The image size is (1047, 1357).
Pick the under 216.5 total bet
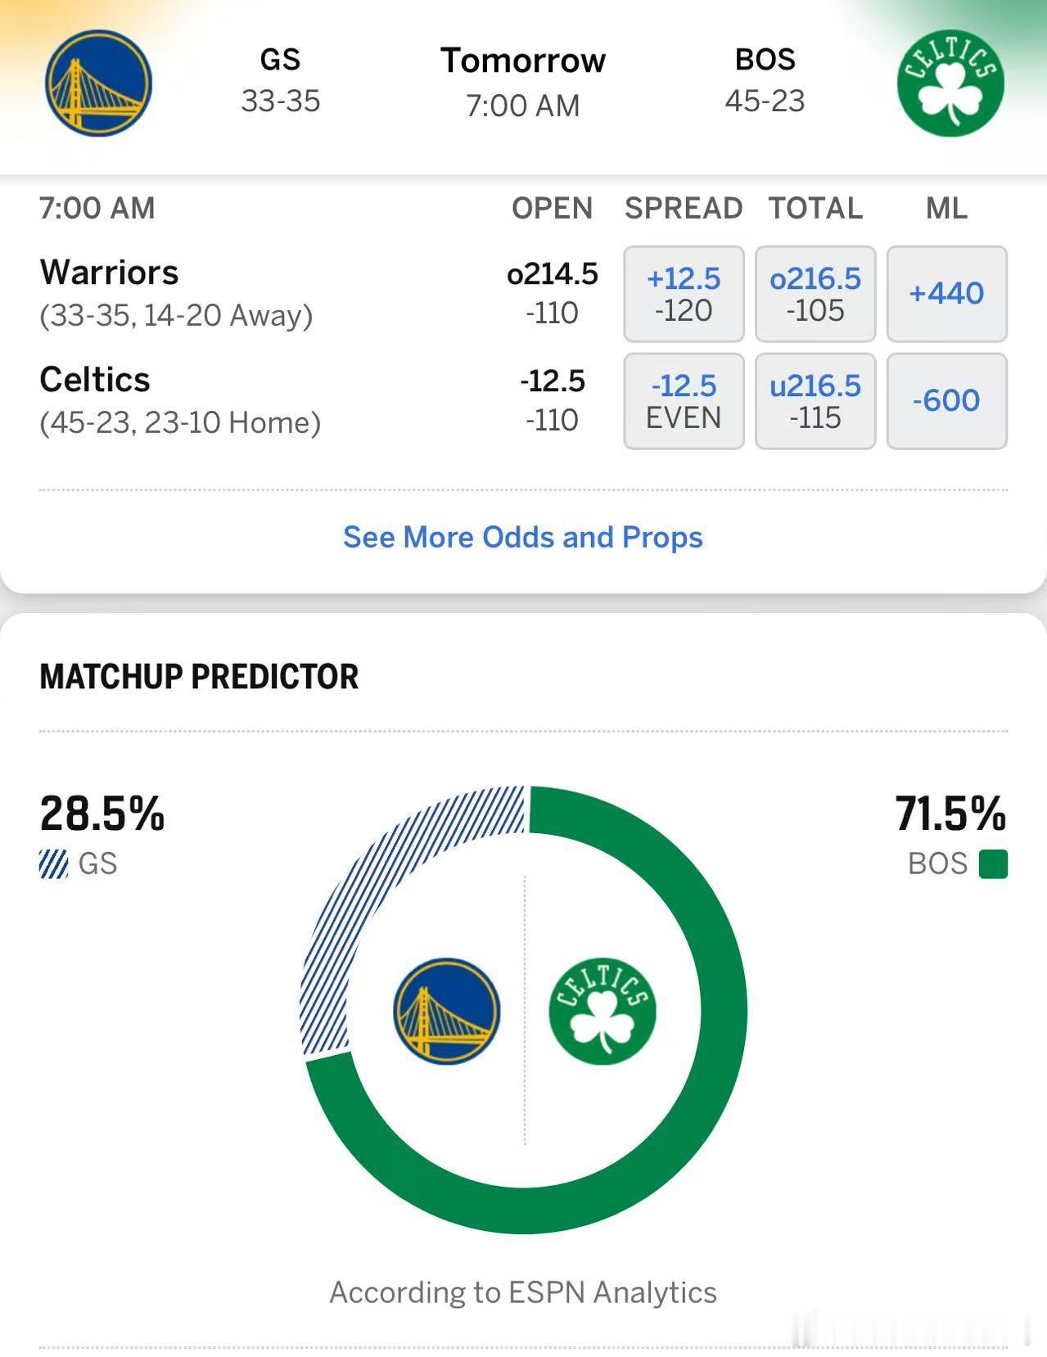pos(815,401)
